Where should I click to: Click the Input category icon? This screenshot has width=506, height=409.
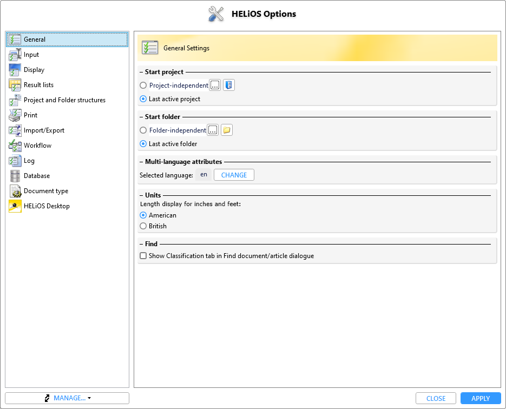click(15, 55)
